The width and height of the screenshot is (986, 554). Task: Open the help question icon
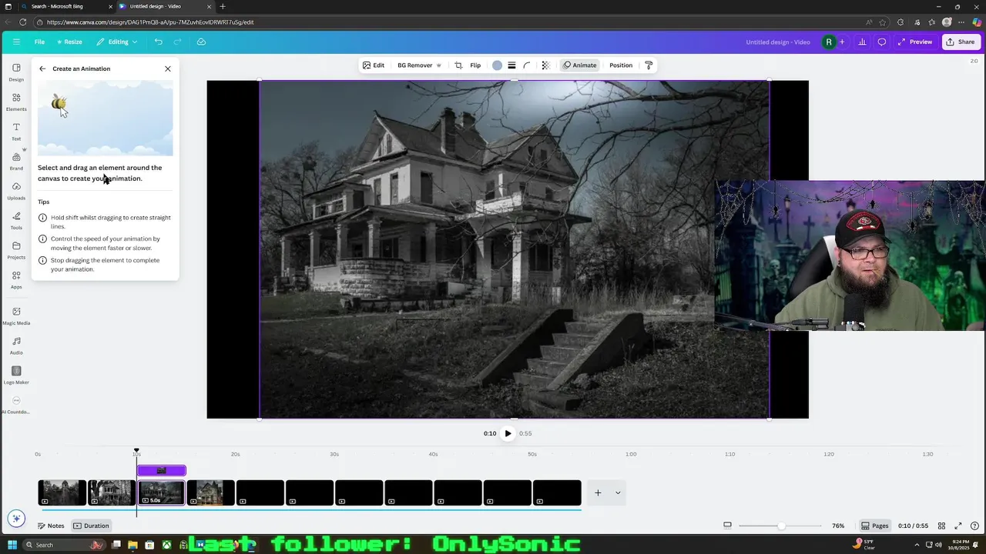coord(974,526)
